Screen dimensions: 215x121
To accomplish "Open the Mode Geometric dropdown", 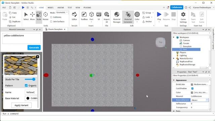I will (x=62, y=12).
